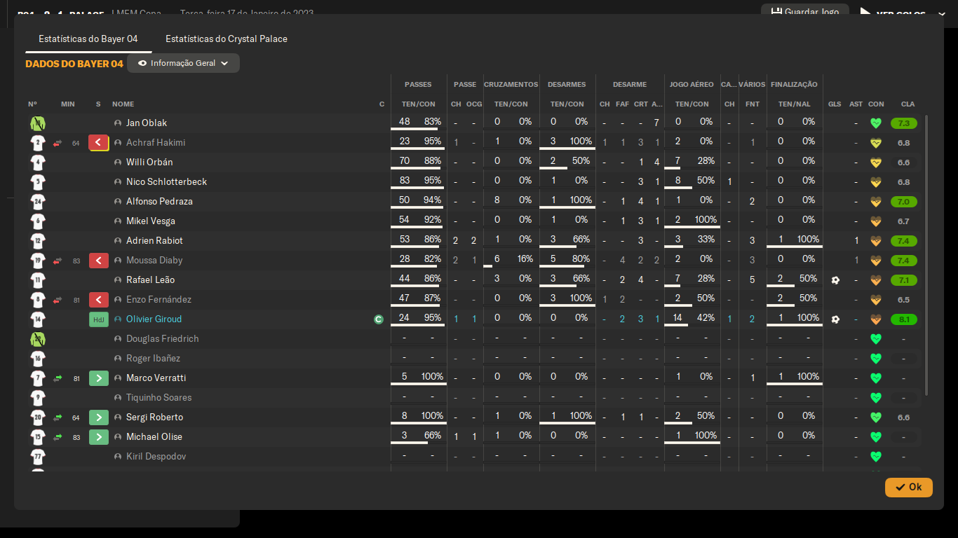Open player Mikel Vesga
Viewport: 958px width, 538px height.
coord(151,221)
